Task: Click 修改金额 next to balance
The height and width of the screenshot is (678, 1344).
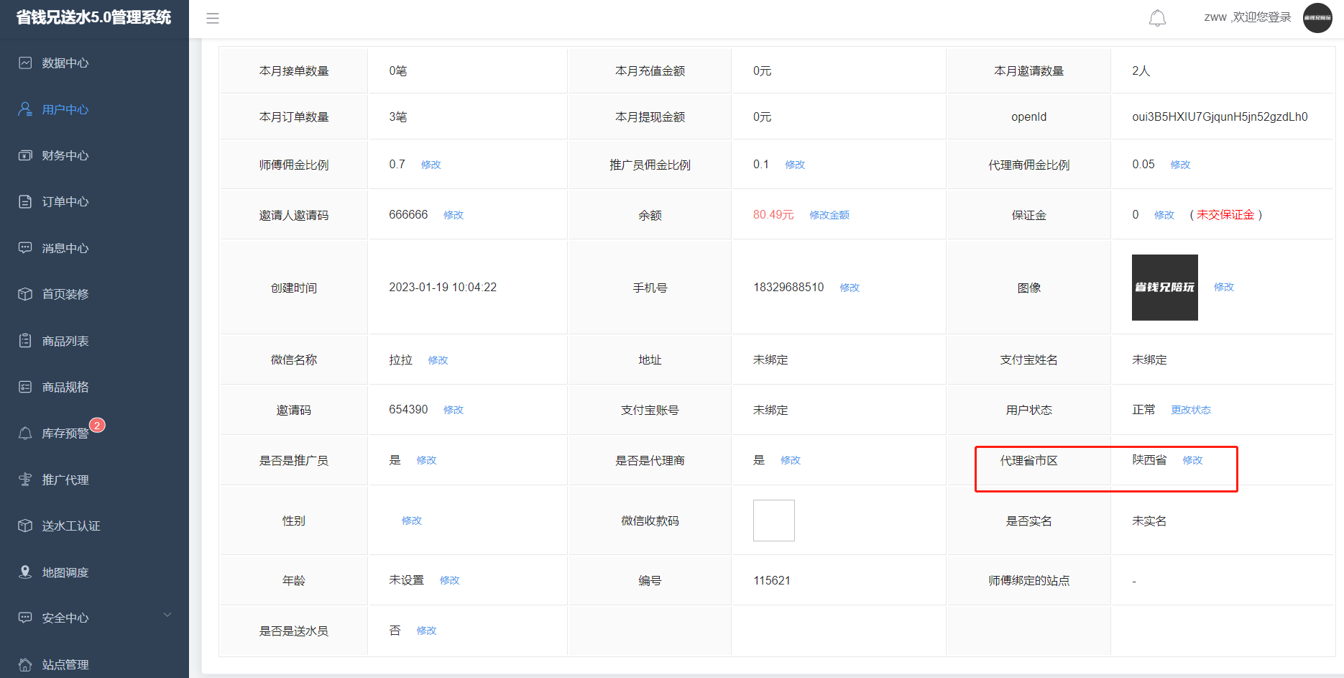Action: click(x=829, y=215)
